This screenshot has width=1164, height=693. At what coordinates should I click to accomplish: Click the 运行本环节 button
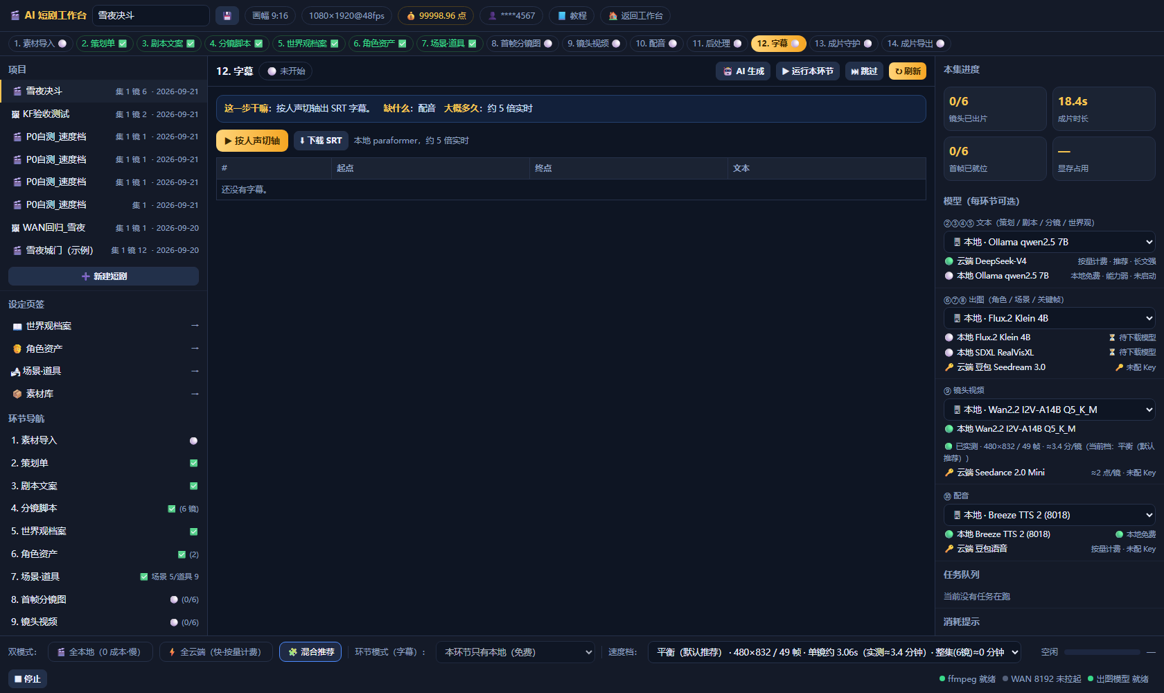807,71
